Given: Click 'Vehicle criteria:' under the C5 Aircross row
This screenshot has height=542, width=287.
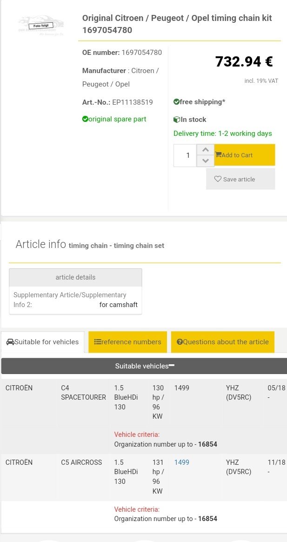Looking at the screenshot, I should pos(137,509).
